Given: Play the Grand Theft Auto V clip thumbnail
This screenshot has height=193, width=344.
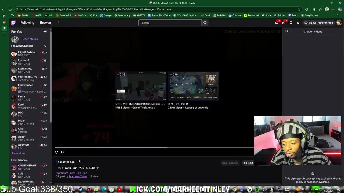Looking at the screenshot, I should pyautogui.click(x=141, y=86).
